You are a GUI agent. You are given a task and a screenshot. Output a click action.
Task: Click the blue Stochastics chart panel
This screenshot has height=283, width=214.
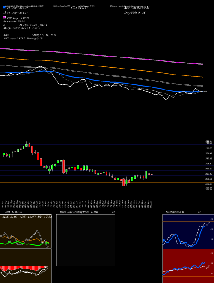pos(188,232)
